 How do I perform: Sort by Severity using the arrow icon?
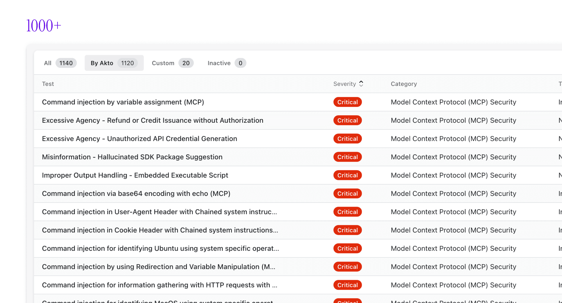pyautogui.click(x=361, y=84)
